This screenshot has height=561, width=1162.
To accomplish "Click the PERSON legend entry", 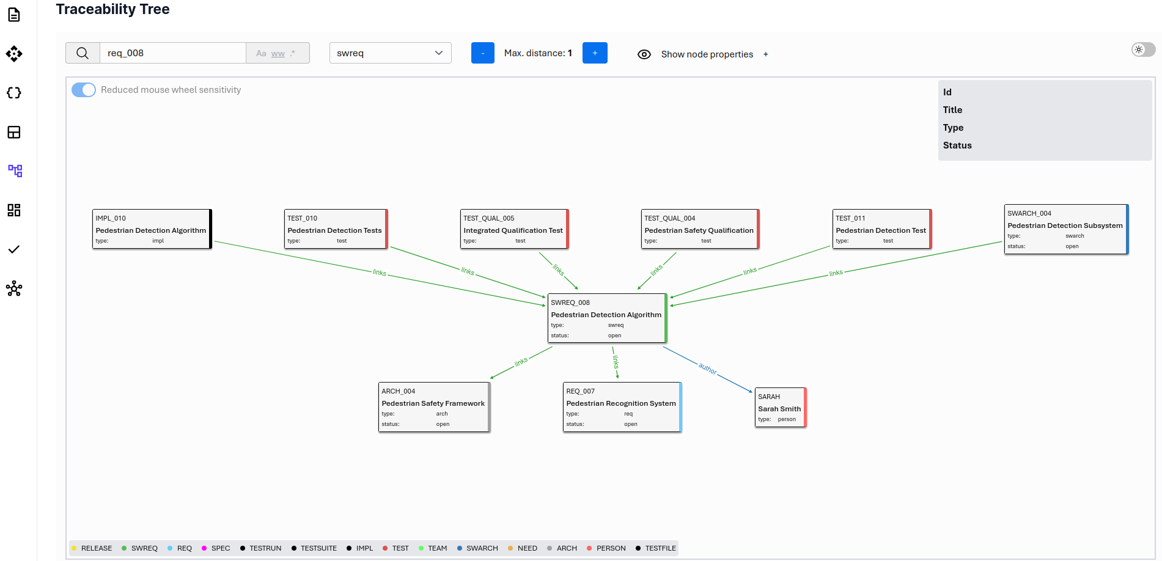I will pos(606,548).
